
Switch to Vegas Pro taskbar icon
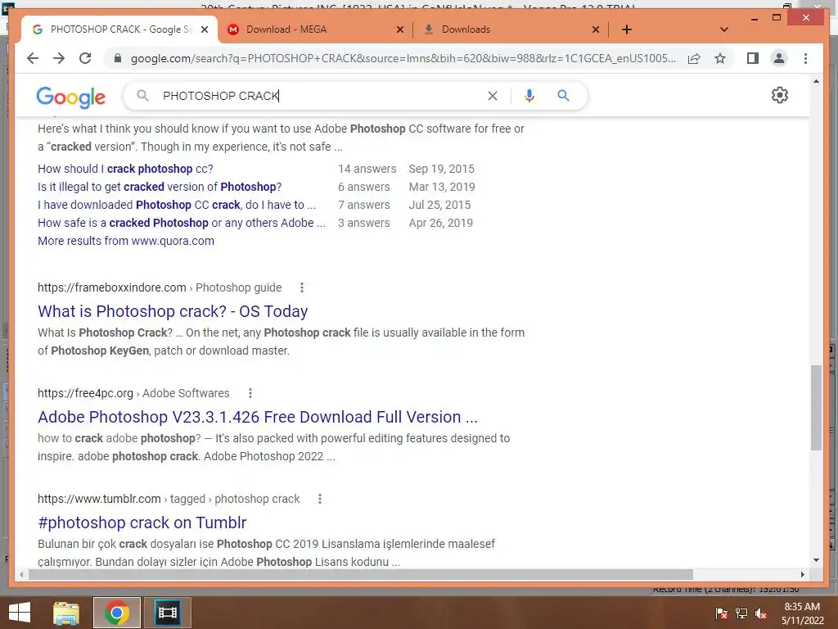(x=167, y=613)
